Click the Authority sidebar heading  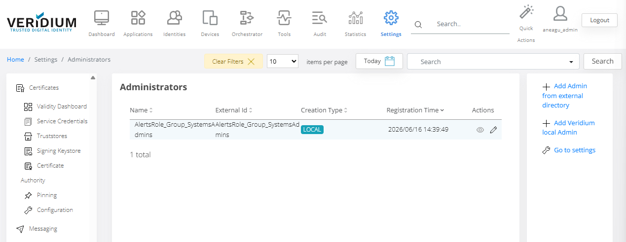pyautogui.click(x=33, y=180)
